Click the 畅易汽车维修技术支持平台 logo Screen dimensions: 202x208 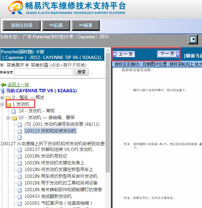tap(67, 8)
